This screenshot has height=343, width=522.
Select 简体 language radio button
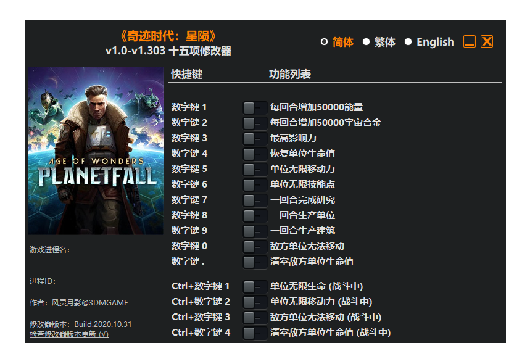click(325, 42)
